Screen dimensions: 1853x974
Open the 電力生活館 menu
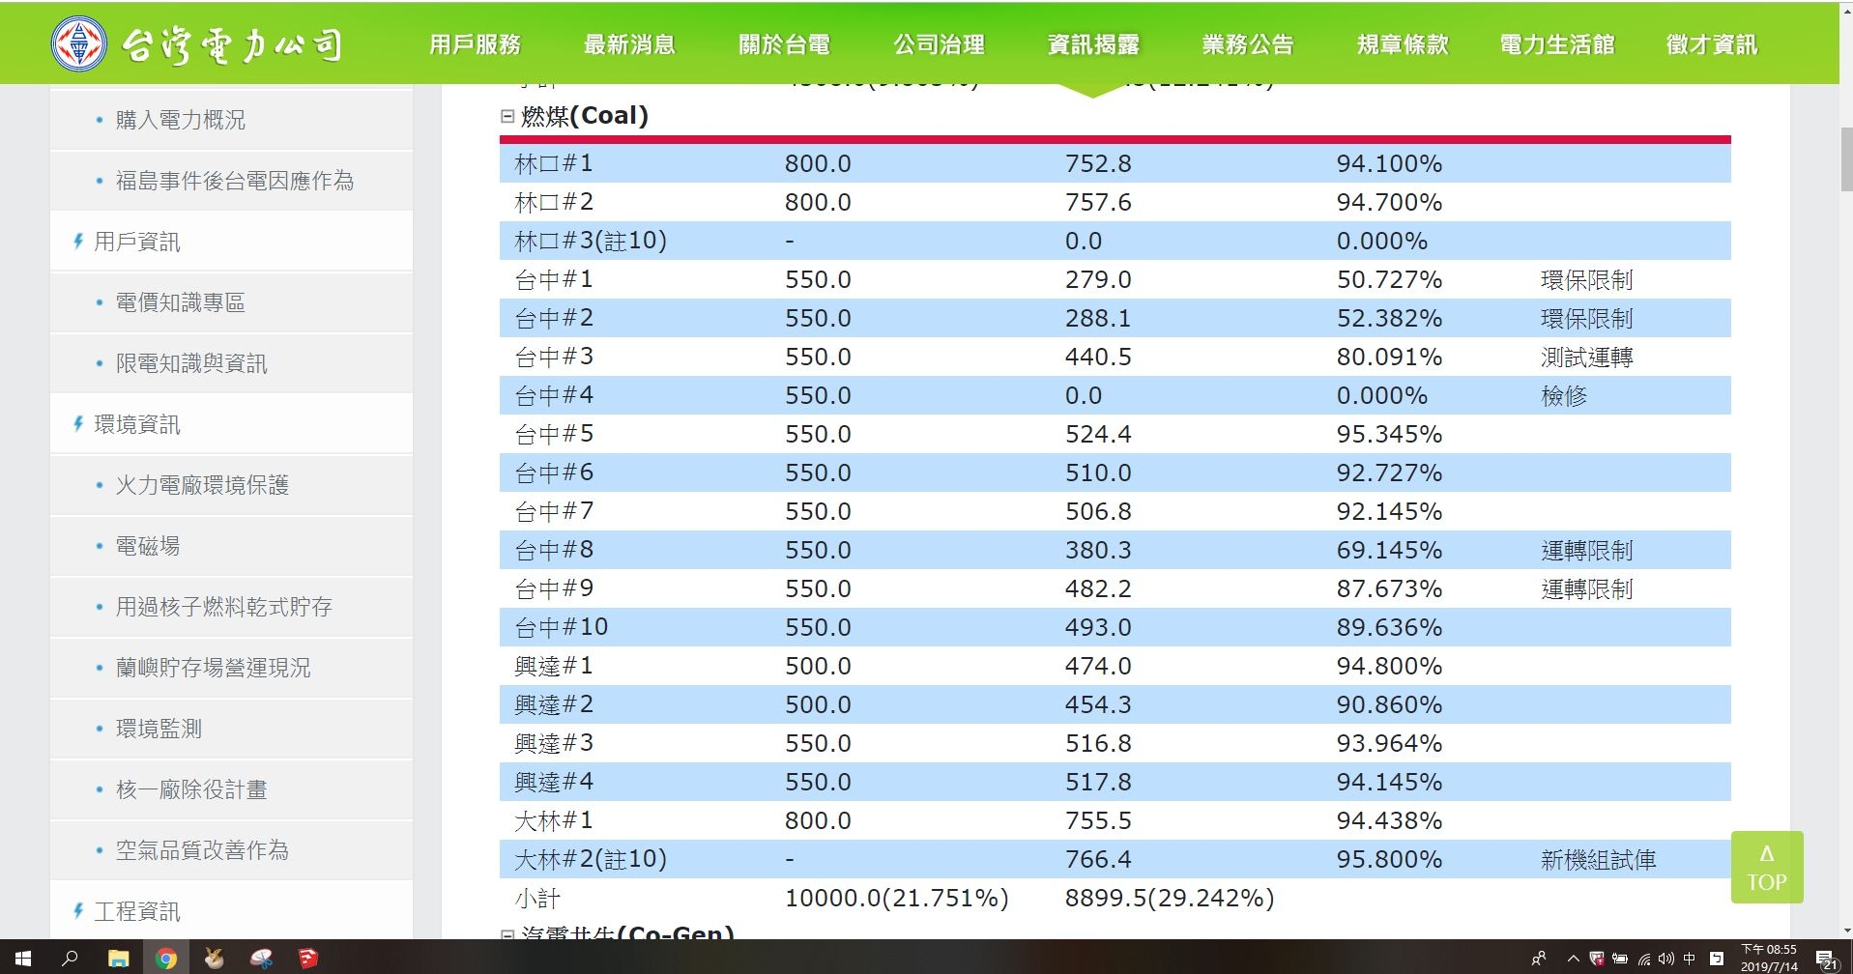pos(1557,44)
